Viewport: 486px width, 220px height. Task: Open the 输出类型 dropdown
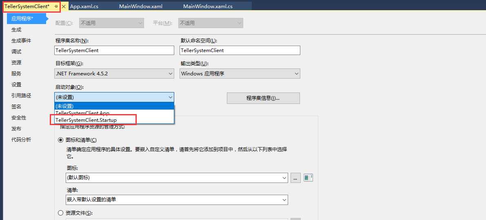tap(240, 74)
